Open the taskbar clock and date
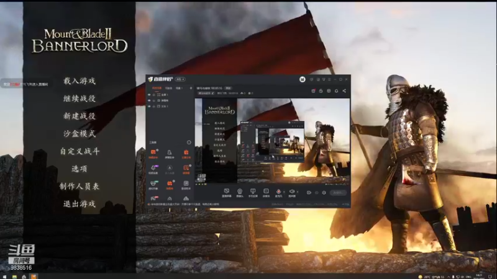Viewport: 497px width, 279px height. click(479, 277)
